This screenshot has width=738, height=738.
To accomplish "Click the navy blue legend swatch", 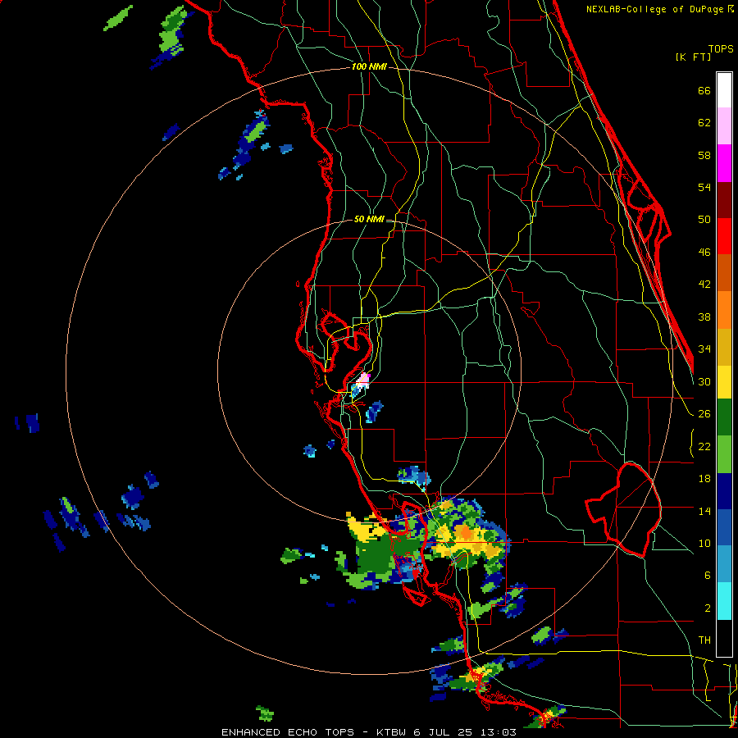I will pyautogui.click(x=724, y=491).
